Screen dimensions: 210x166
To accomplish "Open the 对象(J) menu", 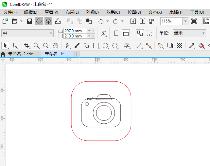I will (x=93, y=12).
